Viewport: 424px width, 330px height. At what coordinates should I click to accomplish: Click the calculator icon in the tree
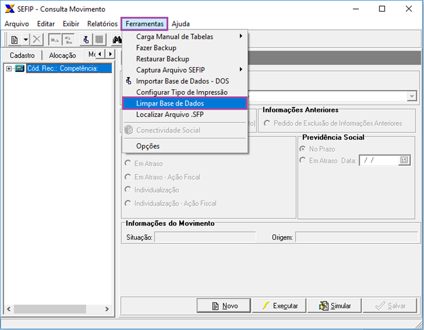[x=19, y=68]
